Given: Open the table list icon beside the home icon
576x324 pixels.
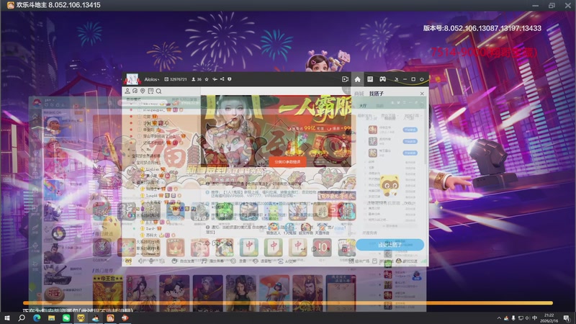Looking at the screenshot, I should [370, 79].
